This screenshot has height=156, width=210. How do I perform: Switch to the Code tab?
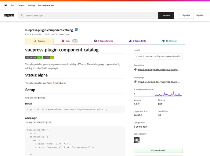click(x=70, y=41)
